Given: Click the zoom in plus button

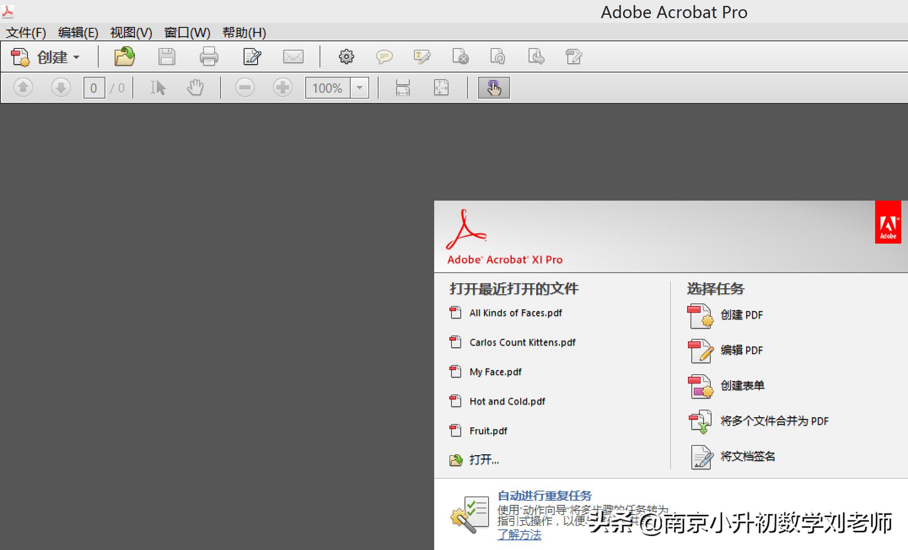Looking at the screenshot, I should pyautogui.click(x=282, y=88).
